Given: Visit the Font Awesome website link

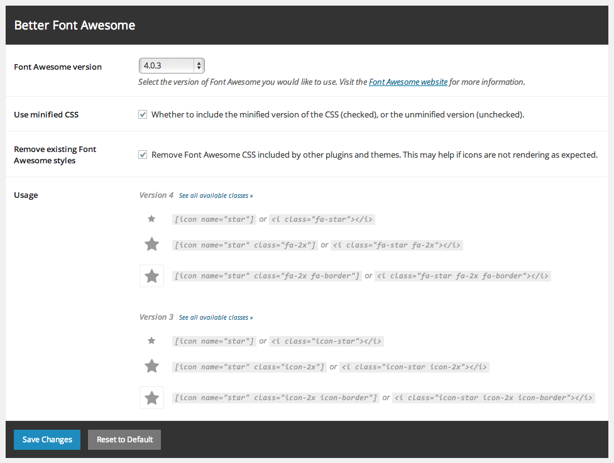Looking at the screenshot, I should click(x=408, y=82).
